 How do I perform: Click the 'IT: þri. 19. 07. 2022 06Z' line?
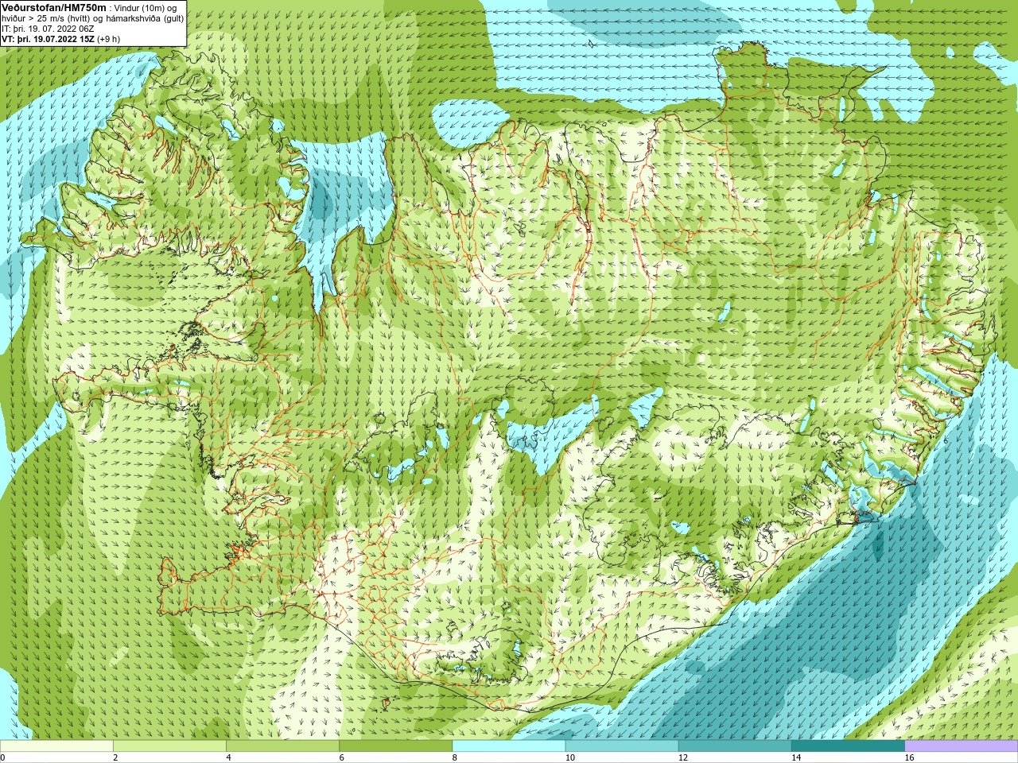[x=48, y=29]
